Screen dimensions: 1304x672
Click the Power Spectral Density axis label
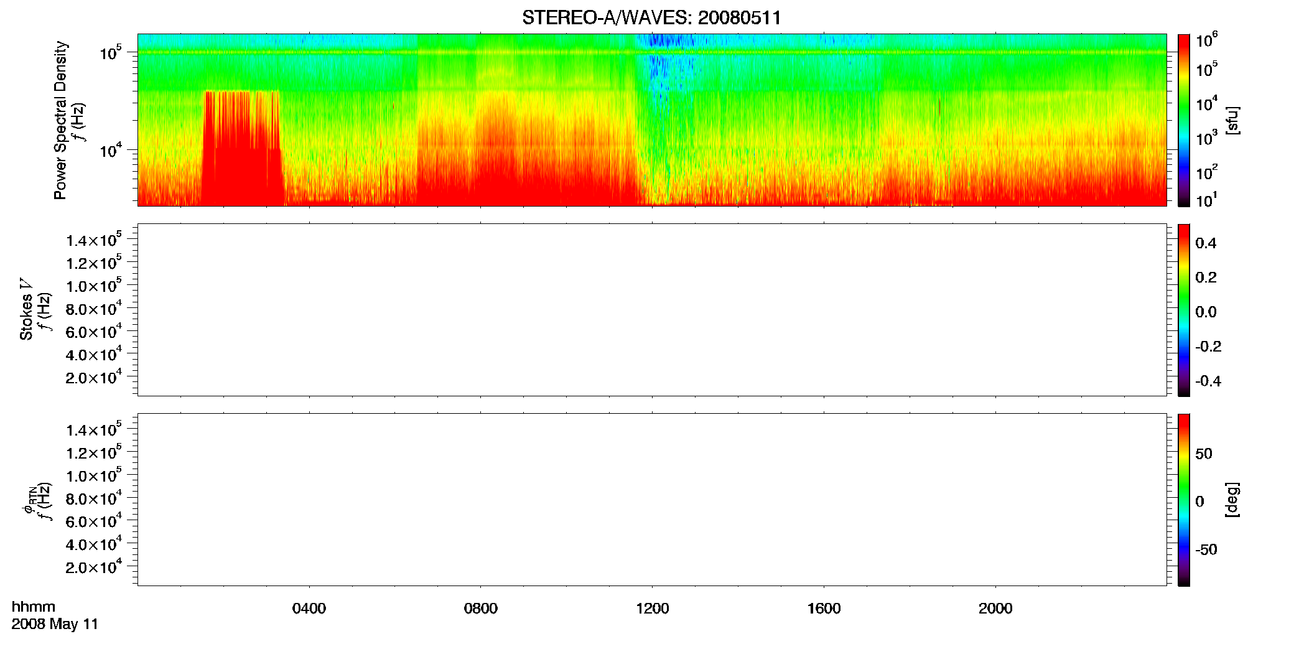coord(60,120)
